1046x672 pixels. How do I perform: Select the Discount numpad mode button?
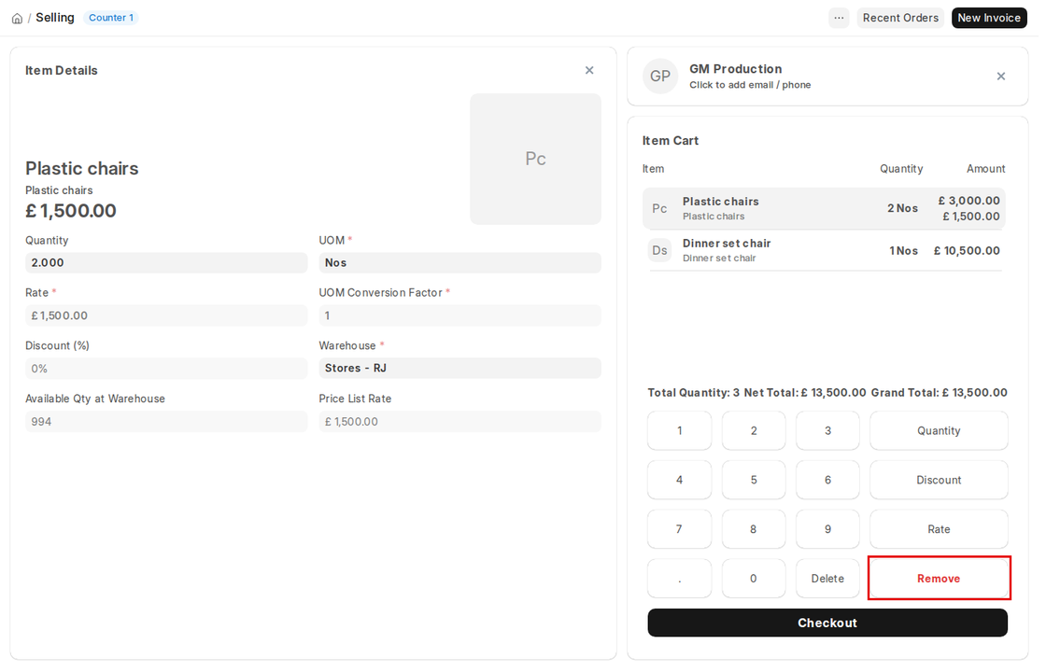tap(939, 480)
